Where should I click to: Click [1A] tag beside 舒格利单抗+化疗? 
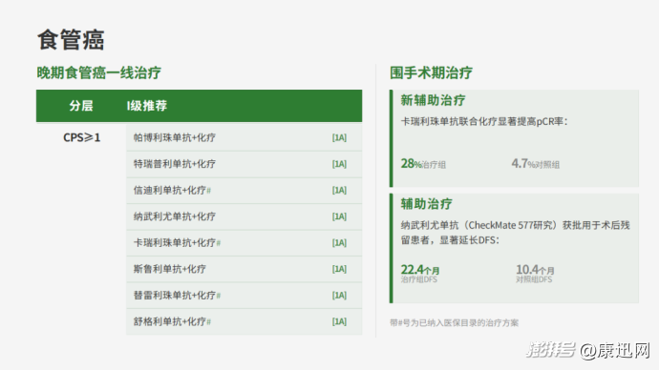(x=339, y=321)
